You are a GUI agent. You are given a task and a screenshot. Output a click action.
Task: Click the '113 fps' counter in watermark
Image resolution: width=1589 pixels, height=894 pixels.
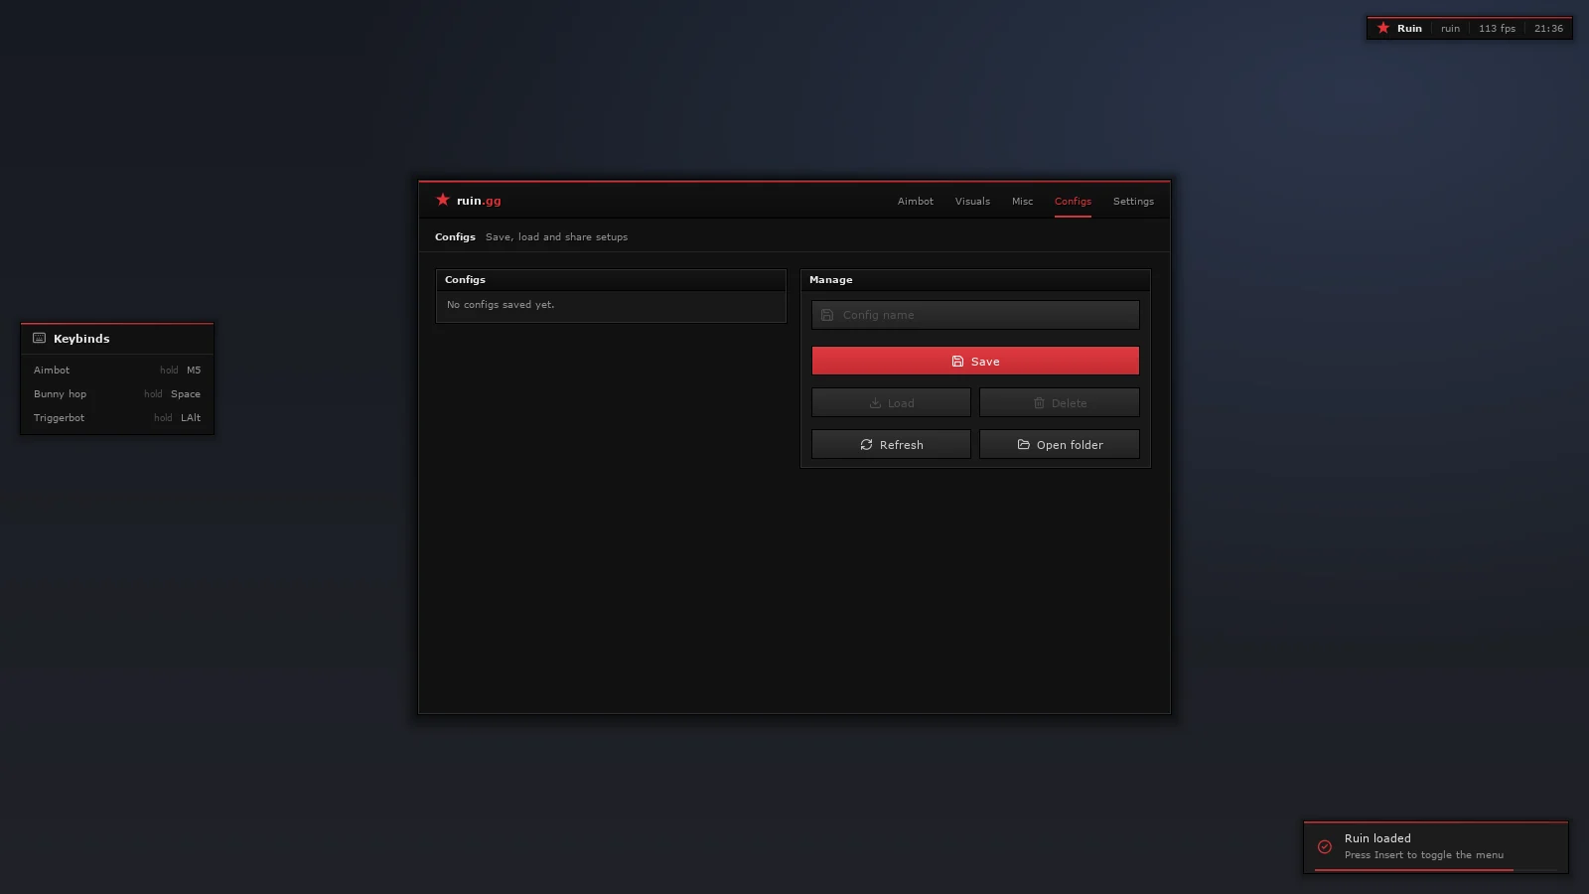coord(1497,28)
